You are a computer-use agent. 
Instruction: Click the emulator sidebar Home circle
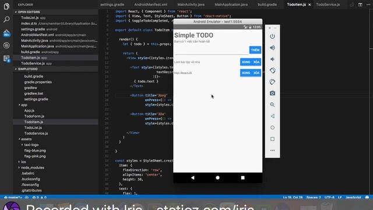click(x=272, y=128)
